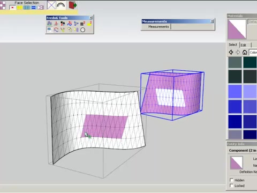The height and width of the screenshot is (193, 257).
Task: Toggle the Hidden checkbox in Entity Info
Action: 231,180
